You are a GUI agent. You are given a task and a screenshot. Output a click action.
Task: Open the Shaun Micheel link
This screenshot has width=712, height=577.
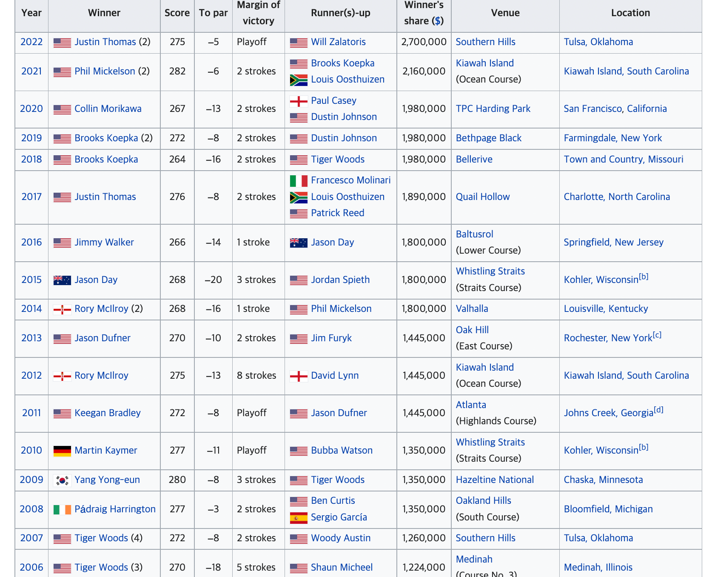342,567
